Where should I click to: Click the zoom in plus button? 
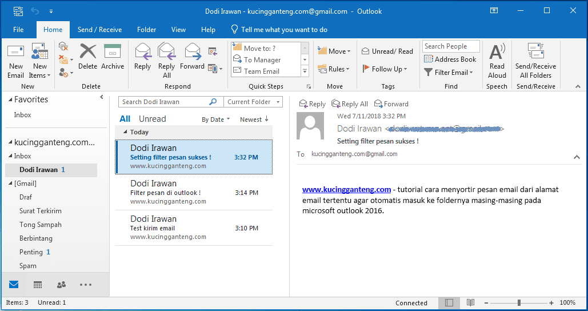pos(551,303)
